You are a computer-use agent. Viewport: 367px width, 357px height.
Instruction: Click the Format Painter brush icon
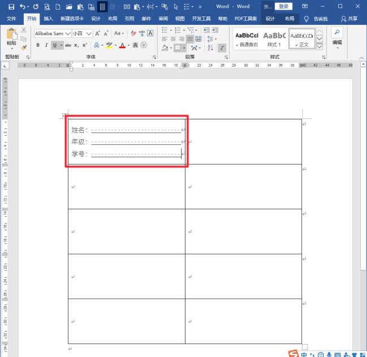pyautogui.click(x=24, y=48)
